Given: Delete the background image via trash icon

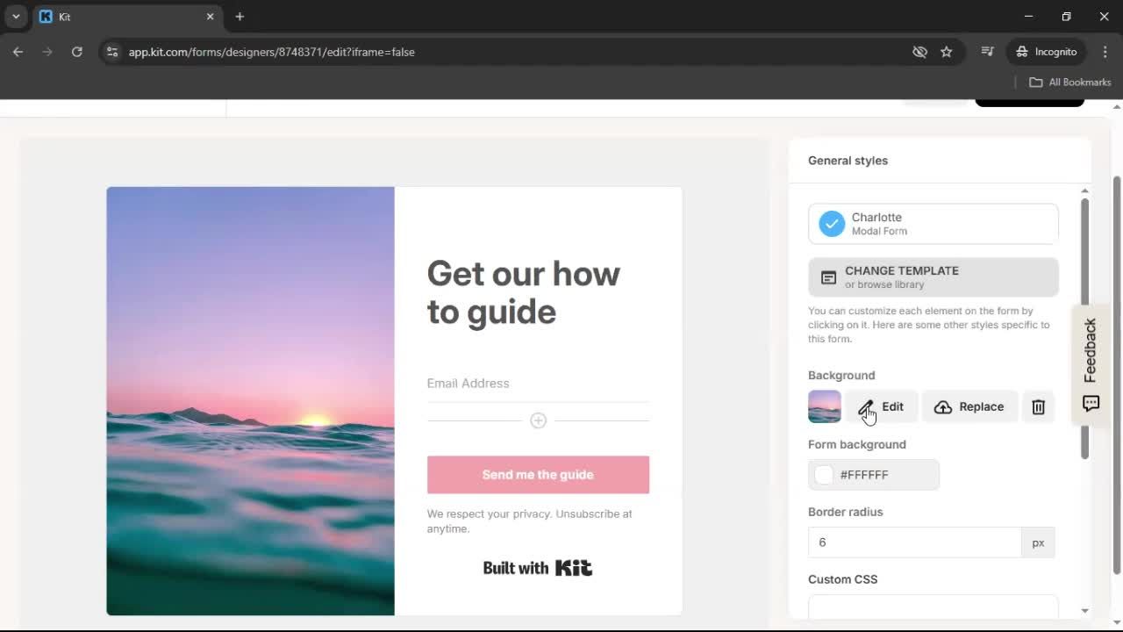Looking at the screenshot, I should coord(1038,406).
